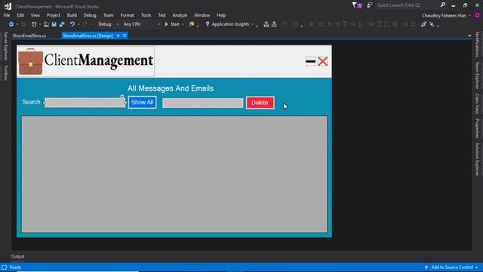
Task: Click the Quick Launch search field
Action: tap(408, 5)
